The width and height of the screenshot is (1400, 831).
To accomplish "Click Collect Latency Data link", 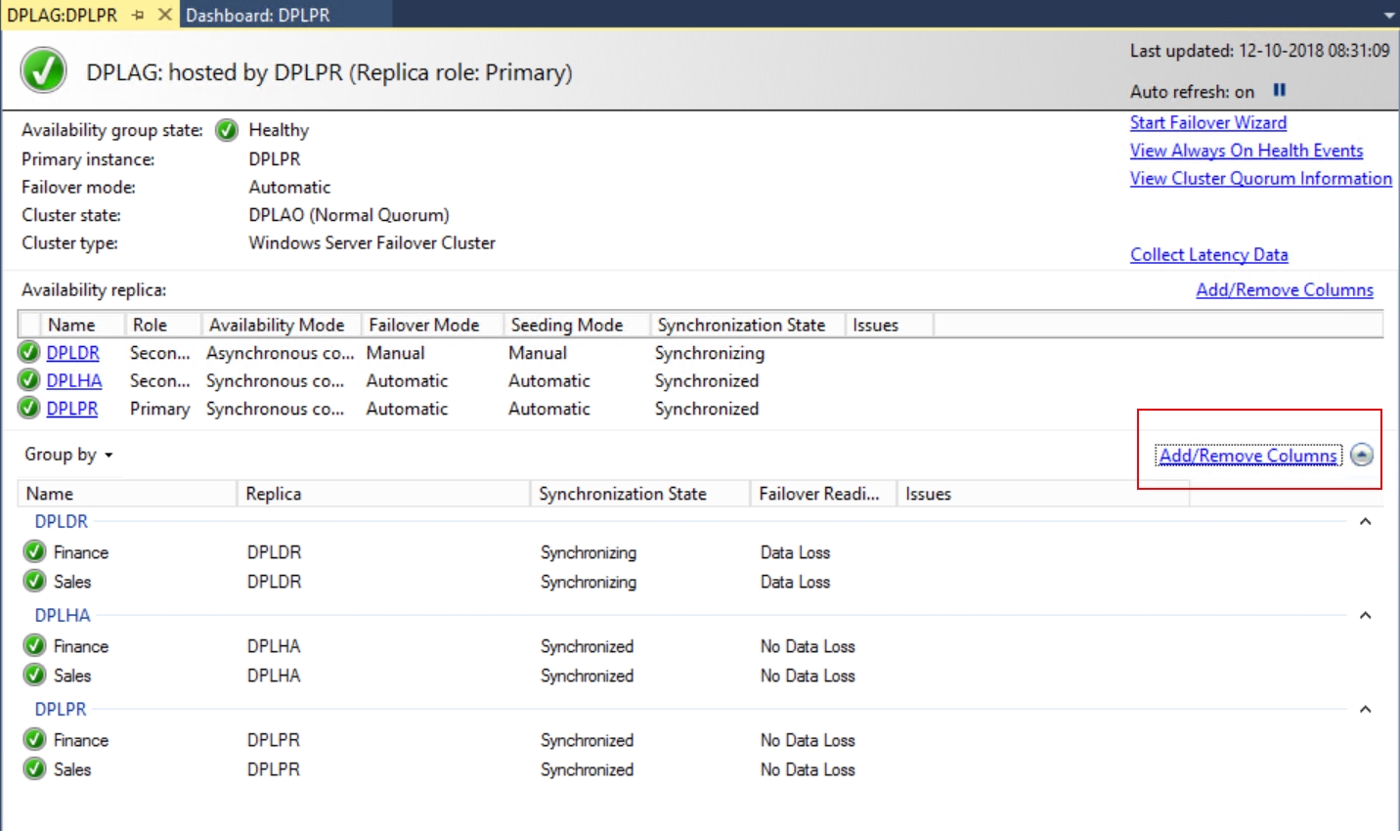I will 1209,254.
